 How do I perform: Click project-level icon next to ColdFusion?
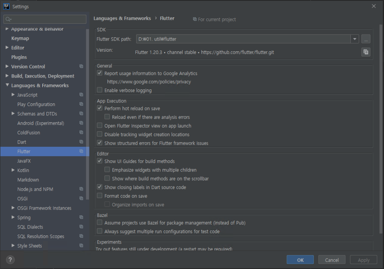point(81,132)
